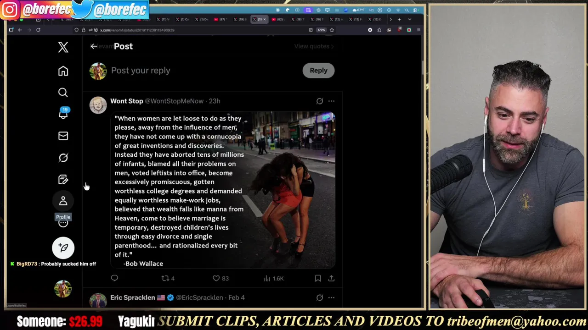588x330 pixels.
Task: Reload the page with the refresh icon
Action: point(38,30)
